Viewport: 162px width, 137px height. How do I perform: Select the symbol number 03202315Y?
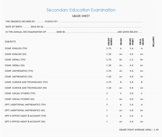click(51, 21)
